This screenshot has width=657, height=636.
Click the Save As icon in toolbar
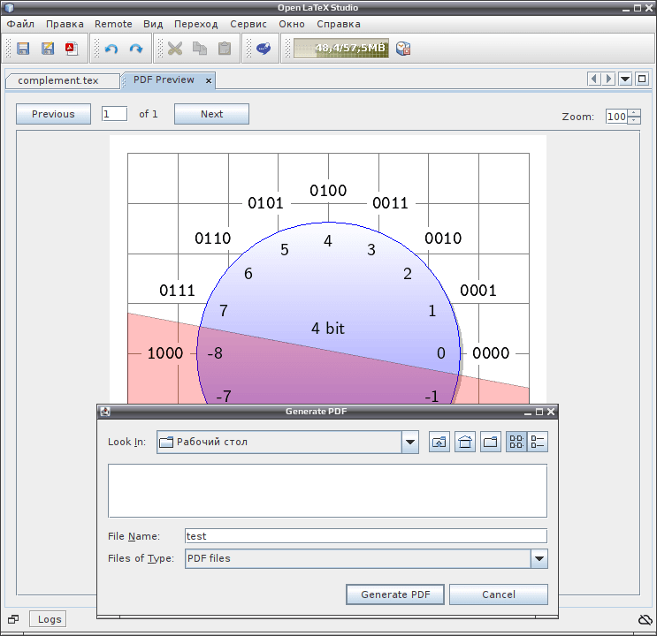click(48, 49)
